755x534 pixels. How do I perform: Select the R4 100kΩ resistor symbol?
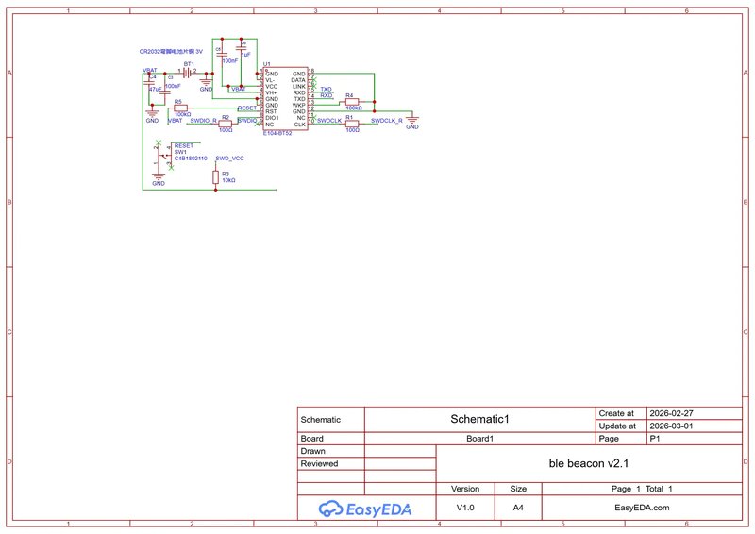352,102
